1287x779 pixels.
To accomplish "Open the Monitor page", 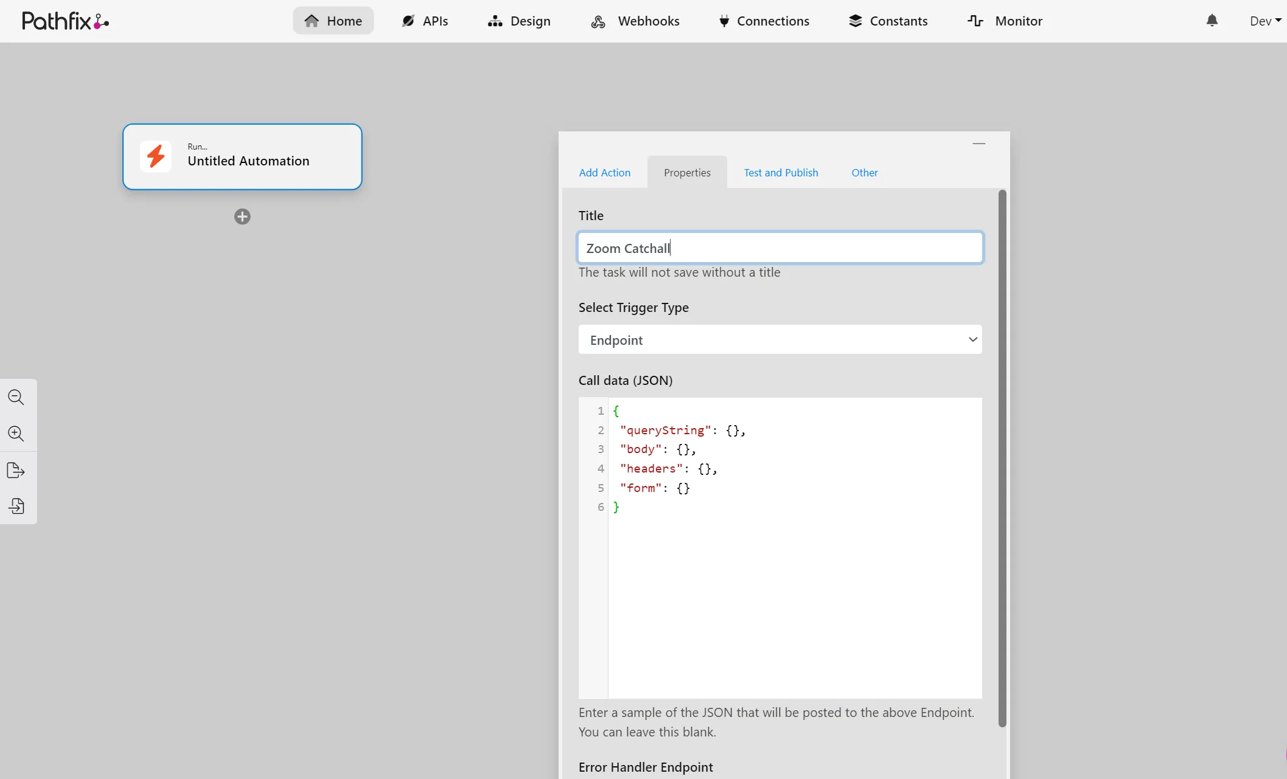I will 1005,21.
